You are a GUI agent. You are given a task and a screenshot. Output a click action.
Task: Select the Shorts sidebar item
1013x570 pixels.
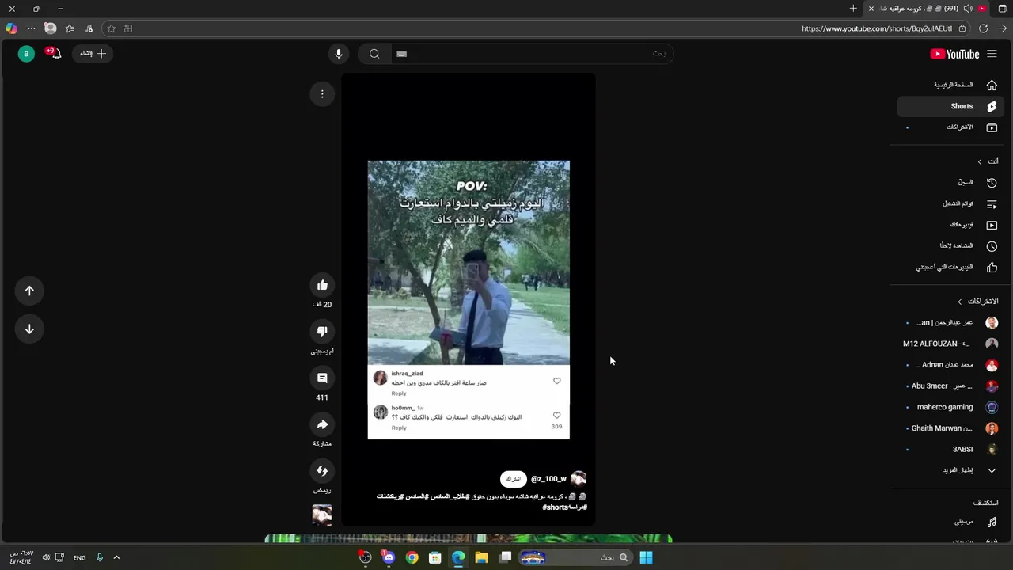pyautogui.click(x=951, y=106)
